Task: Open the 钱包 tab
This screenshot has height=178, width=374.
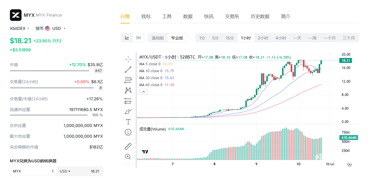Action: click(x=146, y=17)
